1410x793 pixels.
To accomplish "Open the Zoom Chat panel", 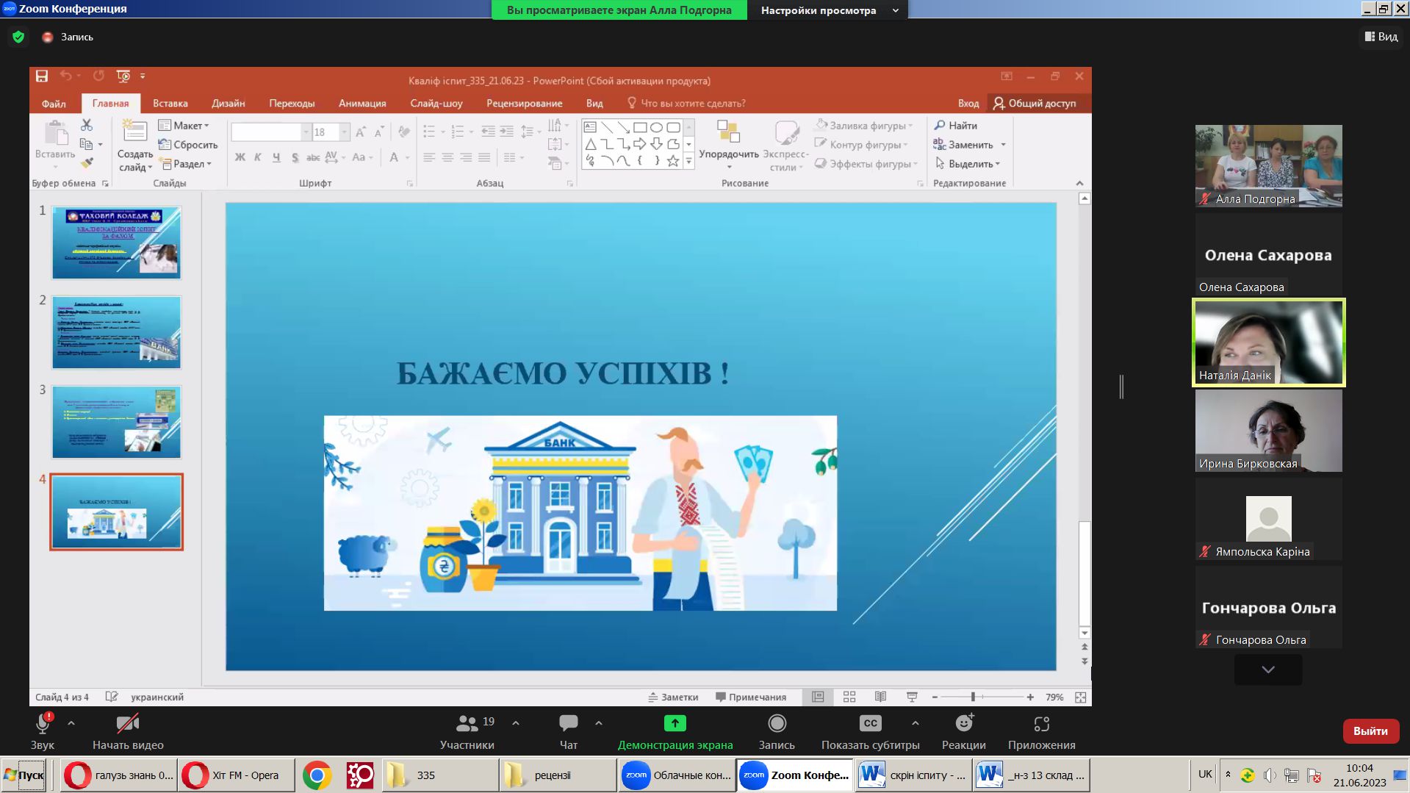I will pos(568,731).
